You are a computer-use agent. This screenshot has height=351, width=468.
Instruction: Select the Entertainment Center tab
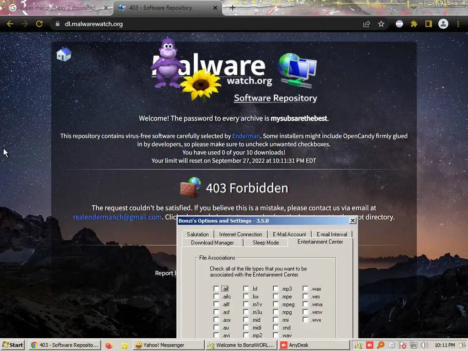coord(320,242)
